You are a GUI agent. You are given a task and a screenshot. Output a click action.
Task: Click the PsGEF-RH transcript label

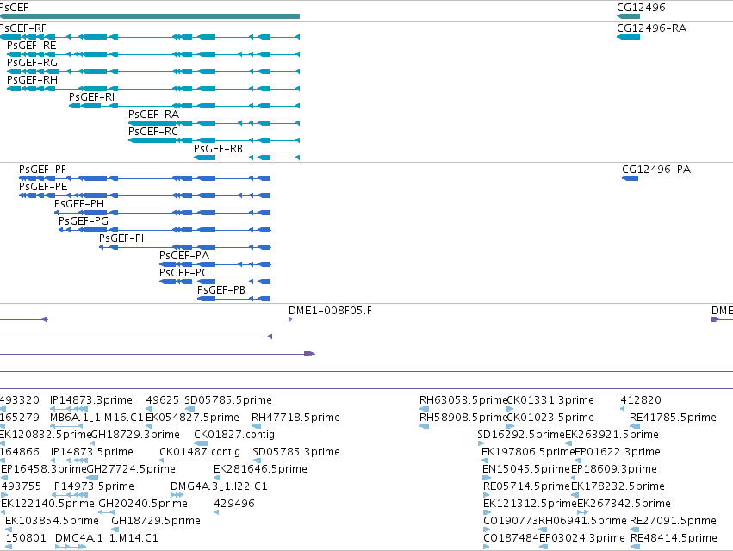[x=32, y=80]
